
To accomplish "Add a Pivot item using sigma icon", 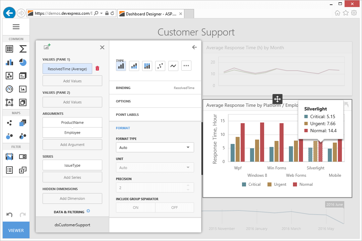I will tap(23, 49).
